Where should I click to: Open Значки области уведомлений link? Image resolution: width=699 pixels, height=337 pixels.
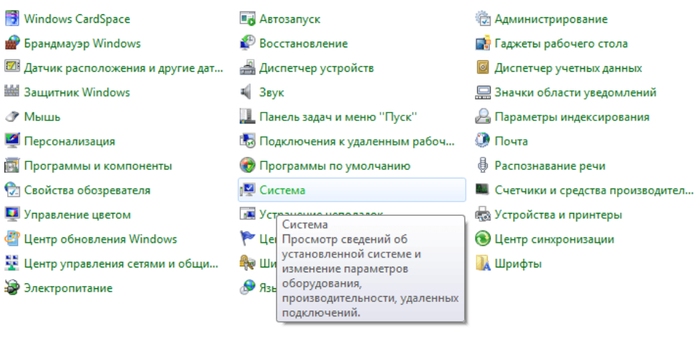575,92
